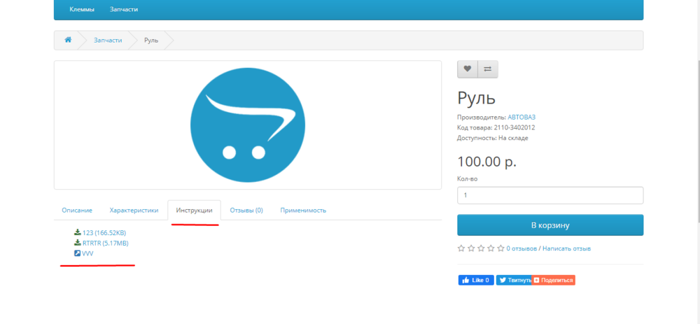Open the Описание tab

coord(77,210)
